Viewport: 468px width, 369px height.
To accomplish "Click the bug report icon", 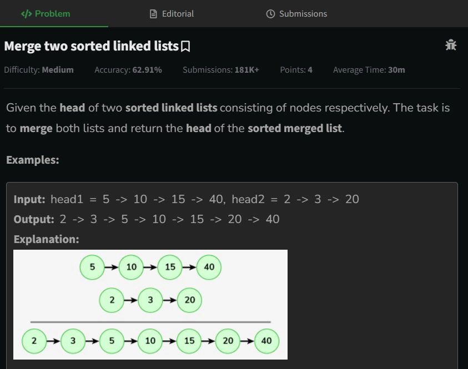I will (451, 45).
